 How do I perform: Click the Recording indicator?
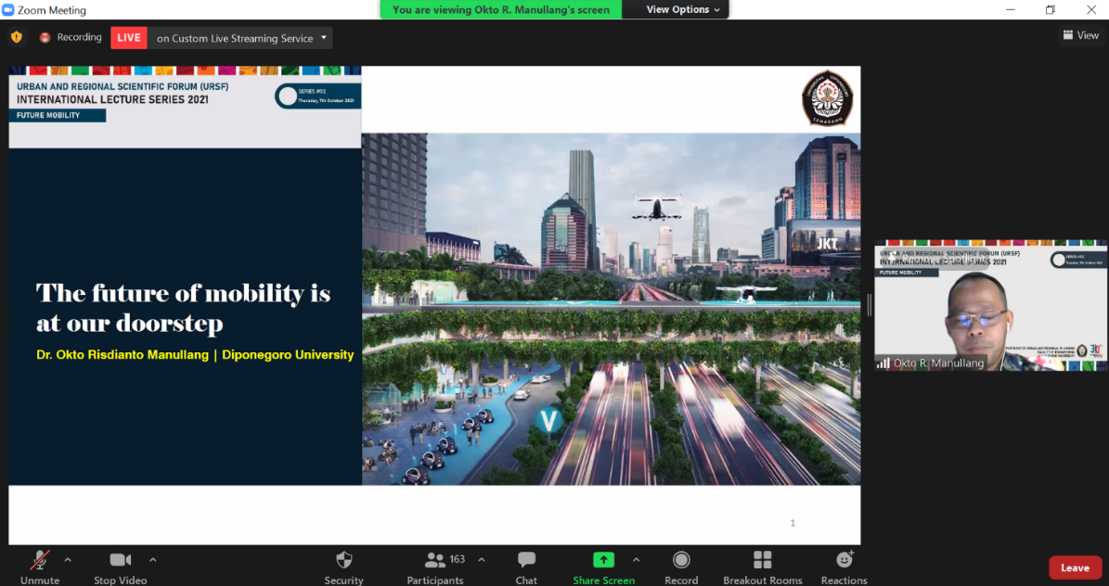(71, 37)
